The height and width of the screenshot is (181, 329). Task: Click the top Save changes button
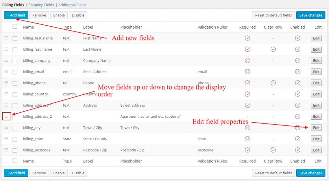click(x=311, y=15)
